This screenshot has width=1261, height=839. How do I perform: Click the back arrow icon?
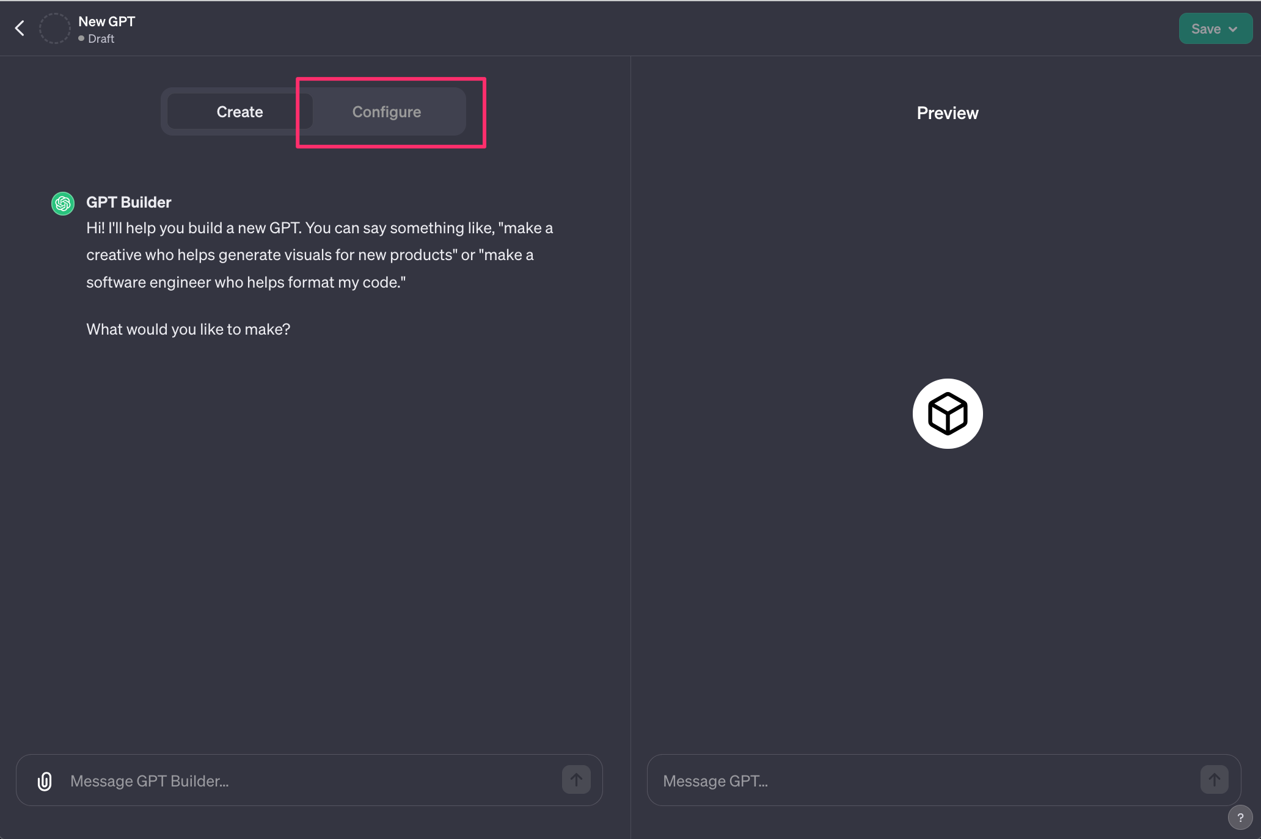[20, 28]
